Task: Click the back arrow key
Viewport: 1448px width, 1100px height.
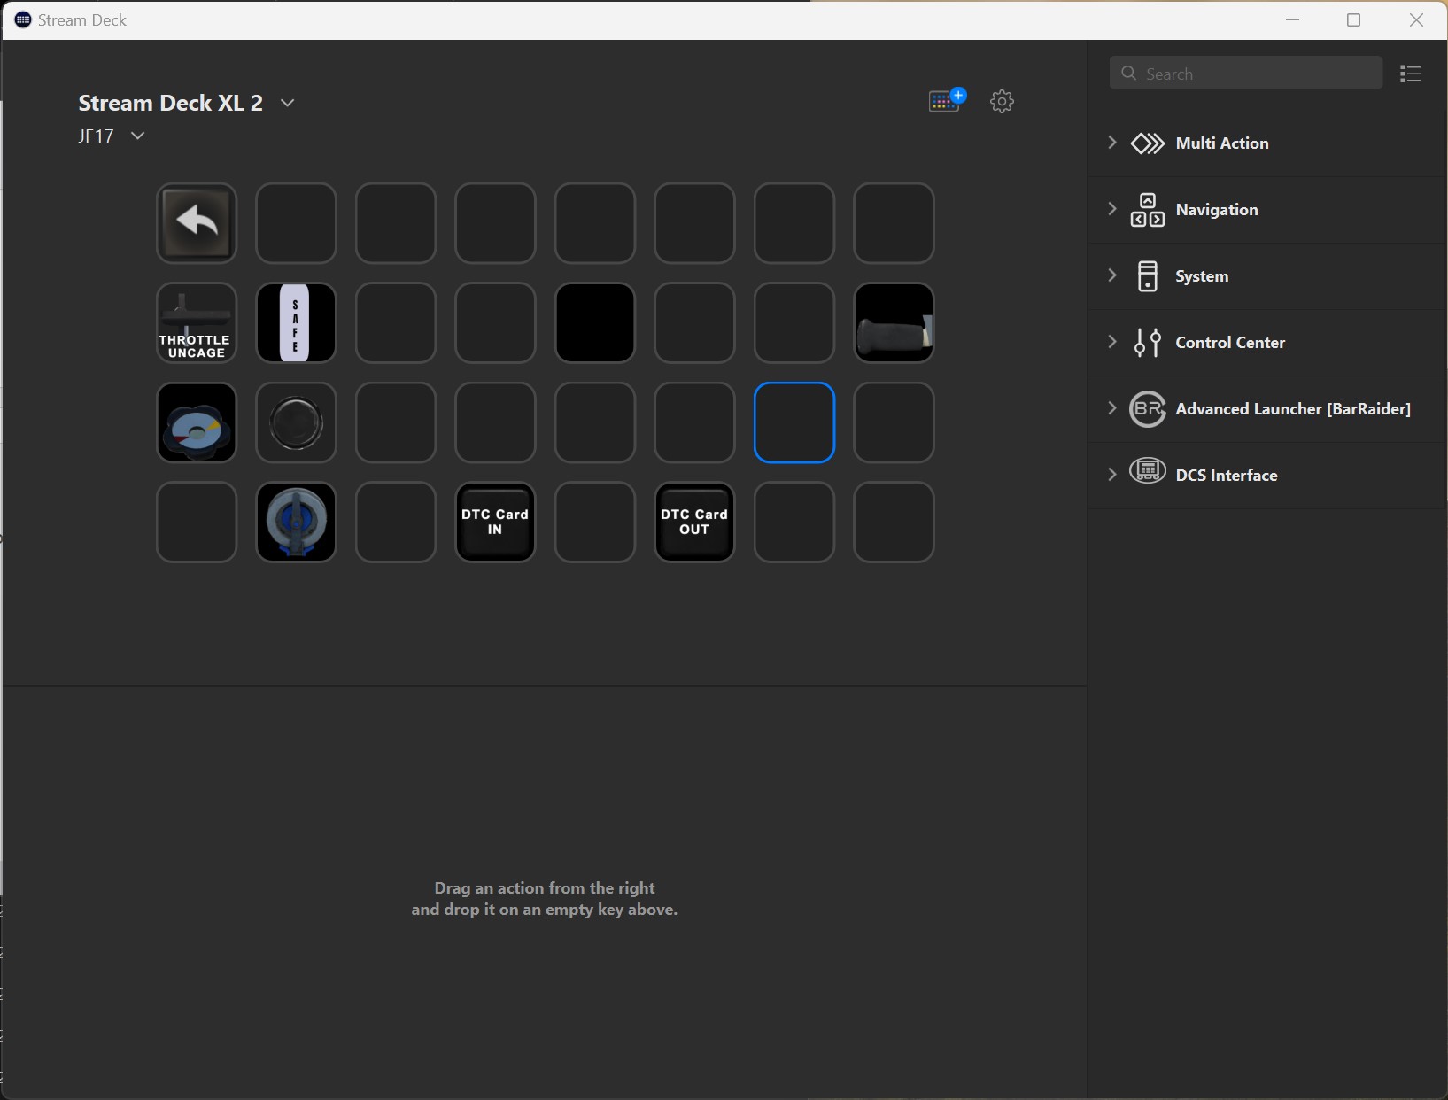Action: [x=197, y=223]
